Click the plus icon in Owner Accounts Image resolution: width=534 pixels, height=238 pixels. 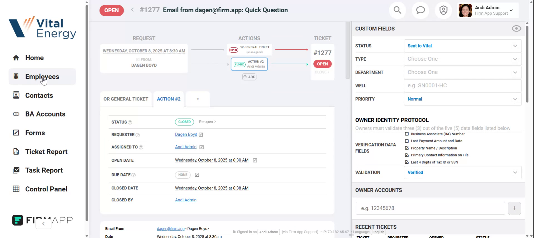pyautogui.click(x=514, y=208)
